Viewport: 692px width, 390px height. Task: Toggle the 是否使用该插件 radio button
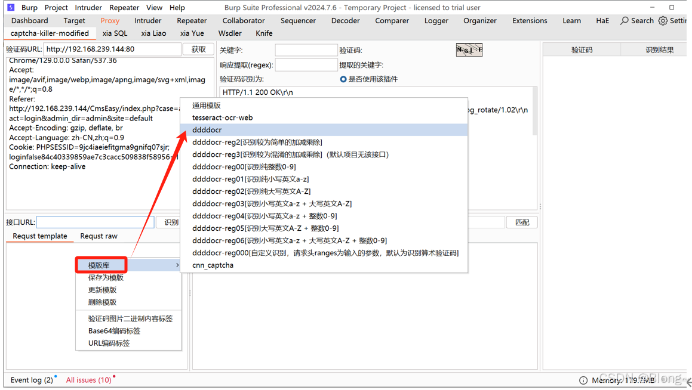343,79
